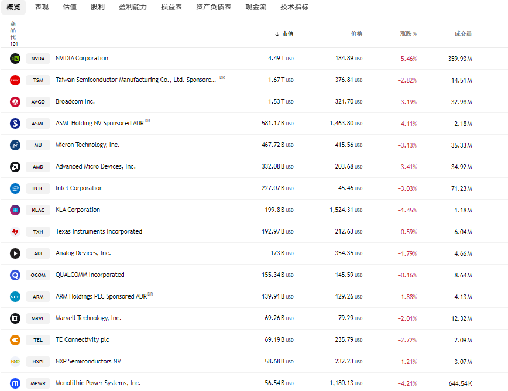The height and width of the screenshot is (391, 508).
Task: Click the Marvell Technology logo icon
Action: click(x=15, y=318)
